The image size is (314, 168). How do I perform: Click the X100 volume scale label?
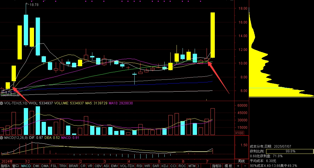[x=239, y=133]
